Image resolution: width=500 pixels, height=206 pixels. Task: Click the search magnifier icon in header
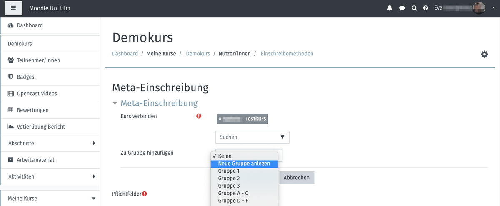tap(414, 8)
